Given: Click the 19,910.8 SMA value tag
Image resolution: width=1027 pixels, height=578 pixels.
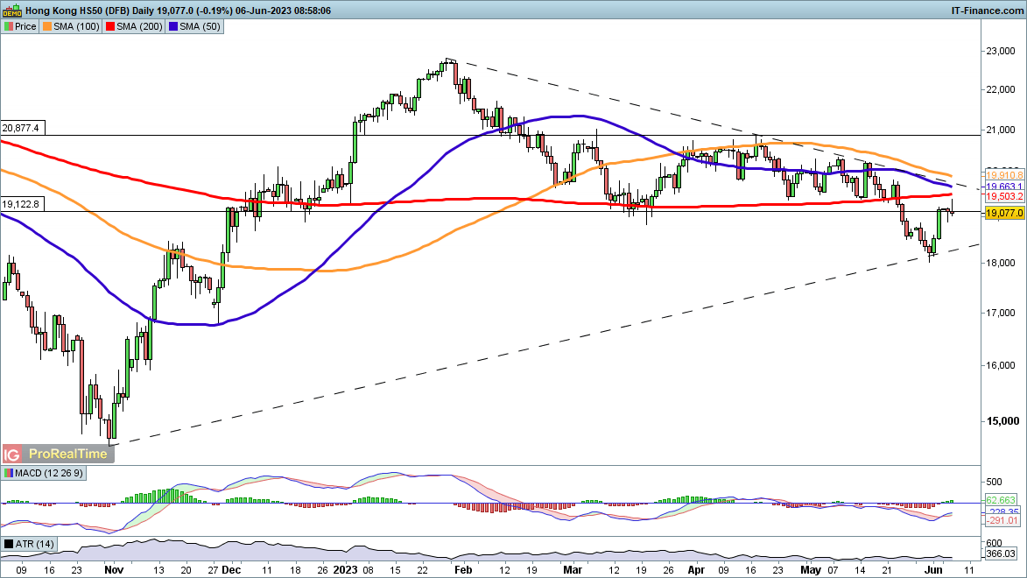Looking at the screenshot, I should (x=1004, y=176).
